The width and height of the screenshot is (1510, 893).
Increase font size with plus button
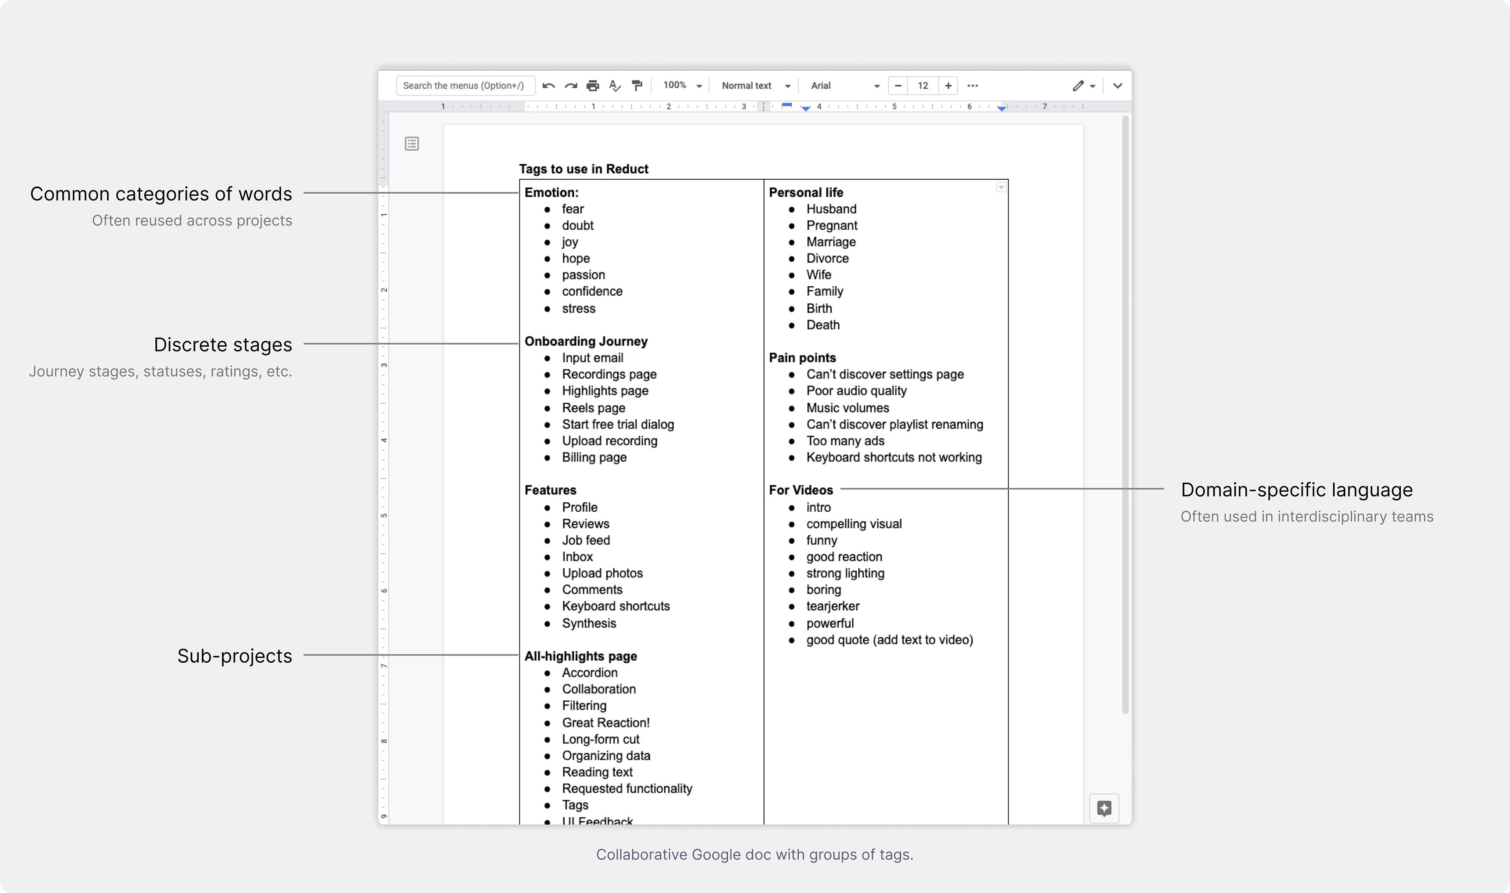pos(948,86)
